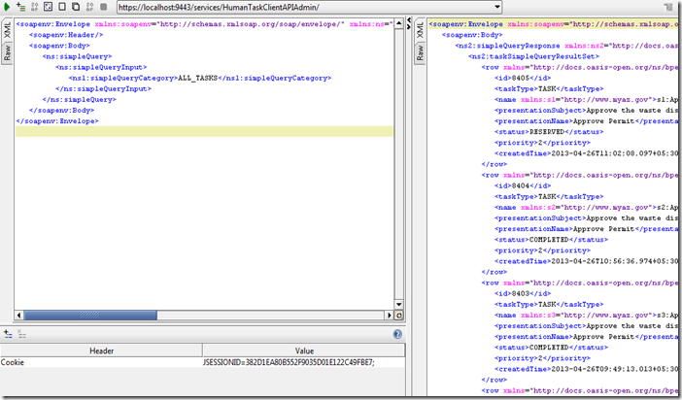This screenshot has height=400, width=682.
Task: Click the <ns:simpleQueryInput> opening tag
Action: (101, 67)
